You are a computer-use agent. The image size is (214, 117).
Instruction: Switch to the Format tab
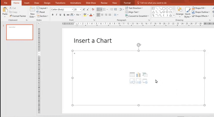tap(127, 3)
